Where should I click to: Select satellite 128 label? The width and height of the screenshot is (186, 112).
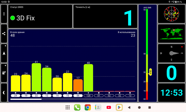coord(88,96)
